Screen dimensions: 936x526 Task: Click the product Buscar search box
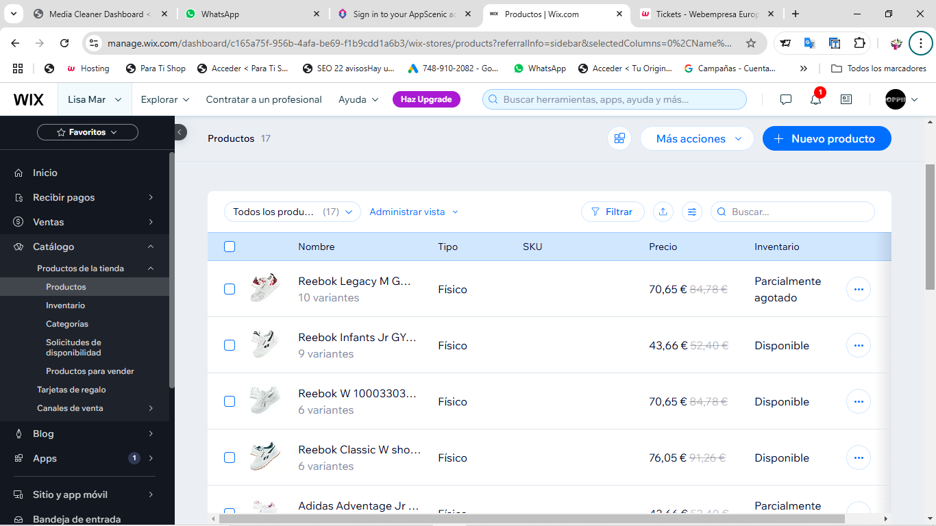click(x=793, y=212)
